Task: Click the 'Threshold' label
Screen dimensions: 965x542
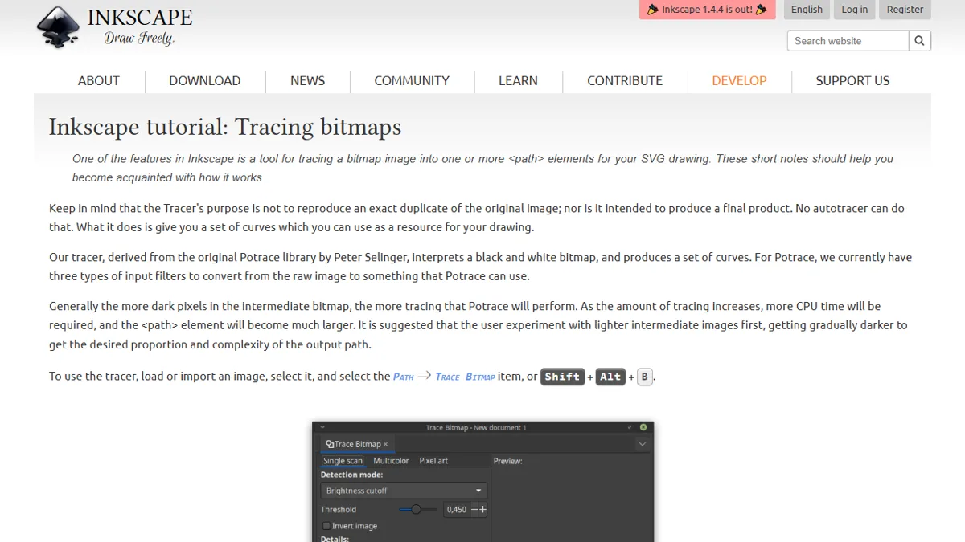Action: 339,509
